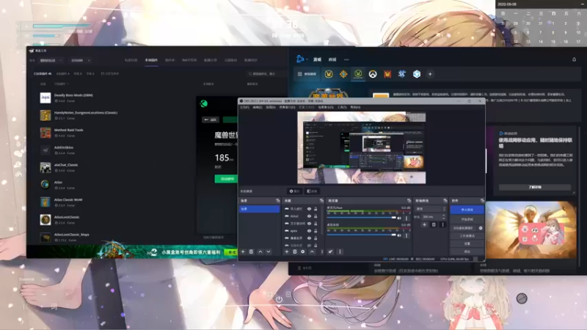Image resolution: width=587 pixels, height=330 pixels.
Task: Toggle lock on first OBS source
Action: (316, 209)
